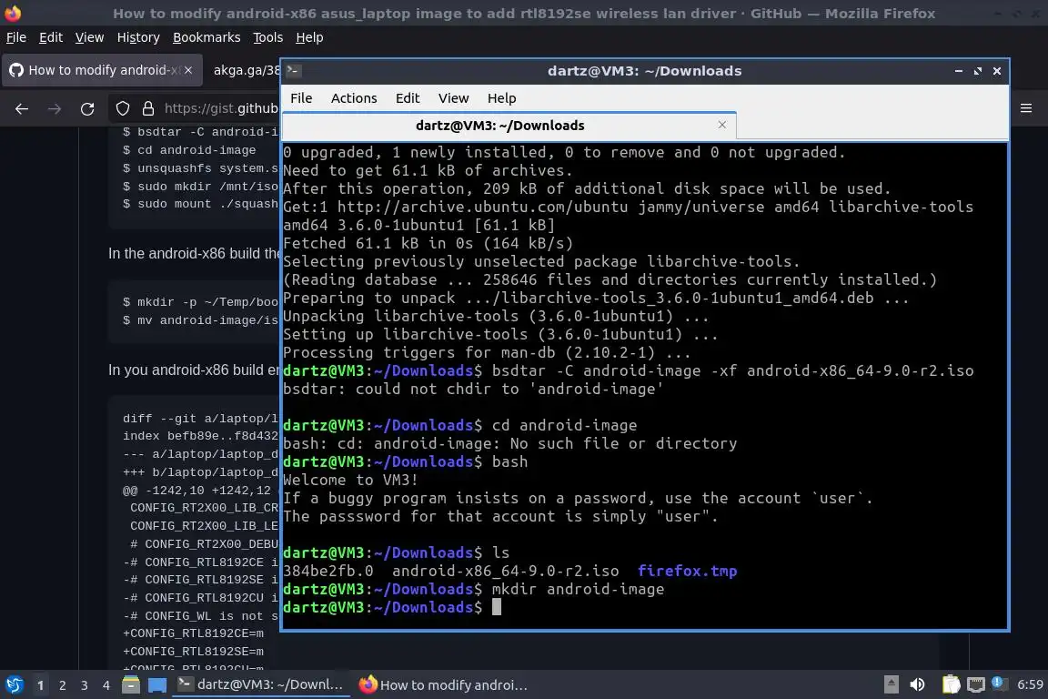1048x699 pixels.
Task: Select the 'How to modify android-x' Firefox tab
Action: click(x=102, y=70)
